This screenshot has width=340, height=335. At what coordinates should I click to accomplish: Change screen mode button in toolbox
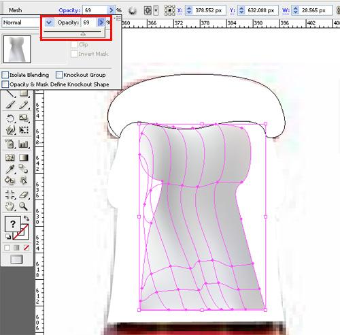coord(16,259)
